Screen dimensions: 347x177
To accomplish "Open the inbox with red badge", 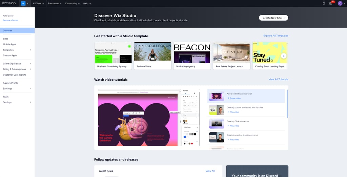I will pyautogui.click(x=331, y=3).
